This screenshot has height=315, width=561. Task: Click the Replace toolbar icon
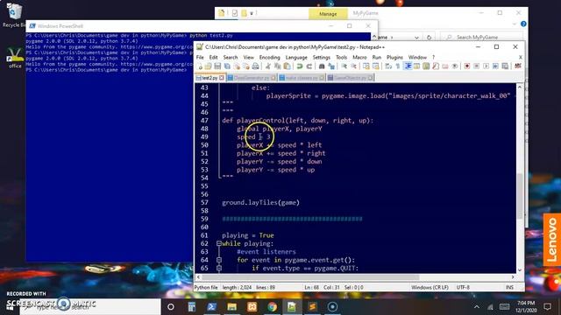[x=331, y=66]
